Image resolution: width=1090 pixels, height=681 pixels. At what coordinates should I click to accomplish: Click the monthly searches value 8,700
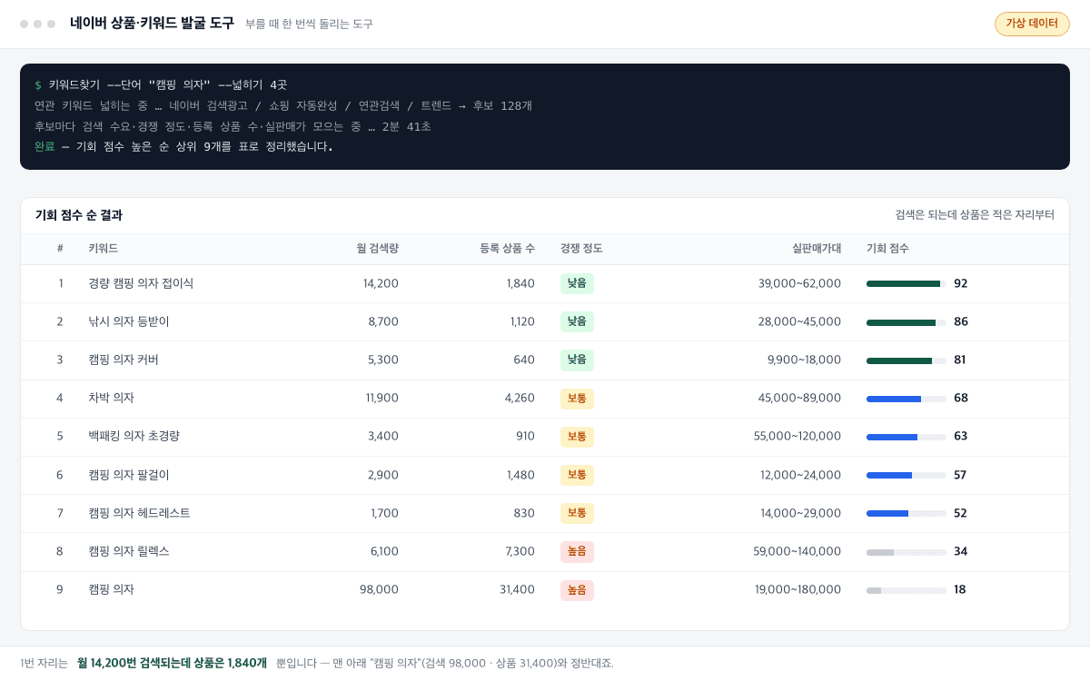[x=383, y=321]
